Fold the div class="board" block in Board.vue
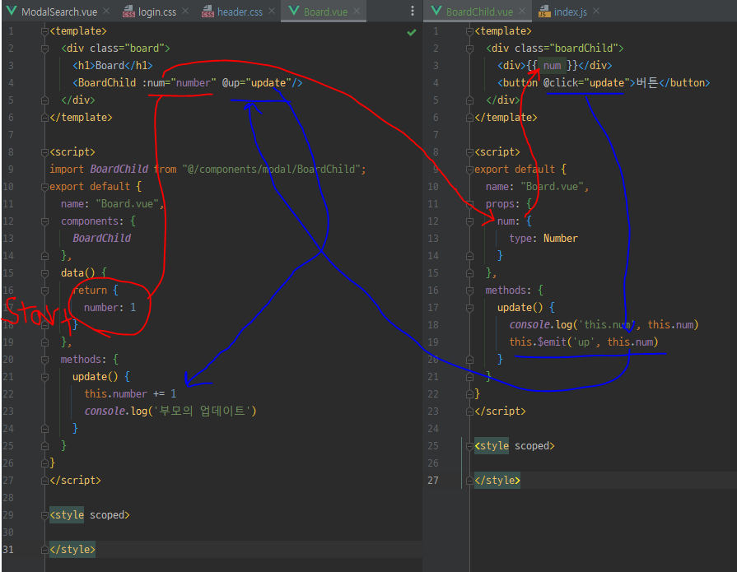 click(x=44, y=49)
